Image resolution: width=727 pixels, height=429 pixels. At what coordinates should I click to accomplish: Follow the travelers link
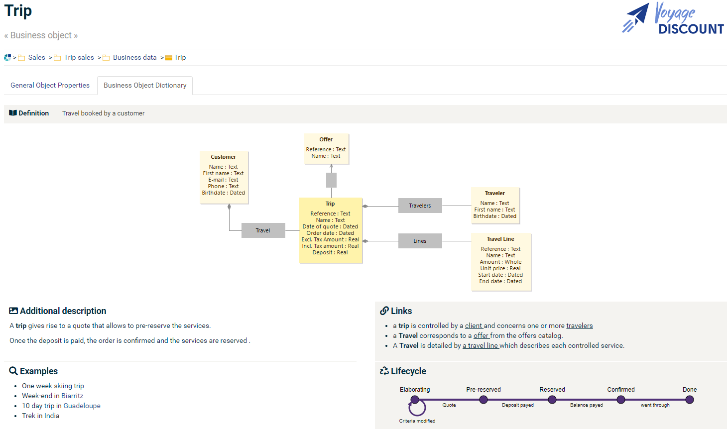pos(579,326)
